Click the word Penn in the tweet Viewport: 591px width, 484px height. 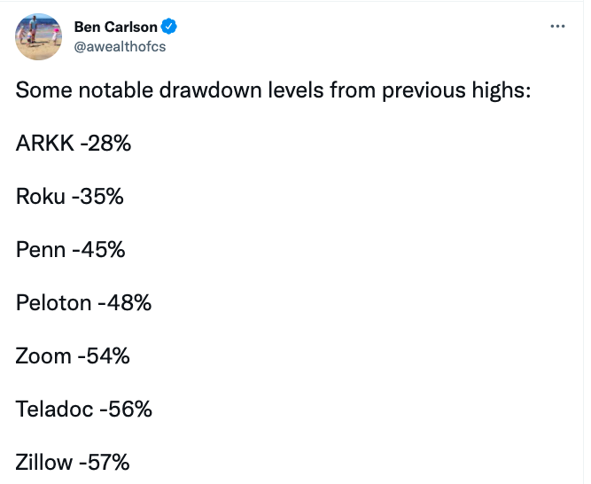40,250
